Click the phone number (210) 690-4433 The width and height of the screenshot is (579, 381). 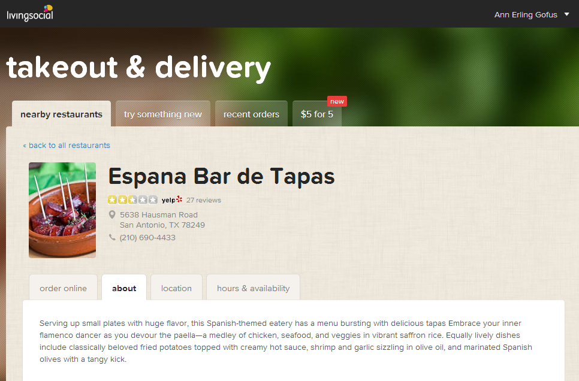147,237
